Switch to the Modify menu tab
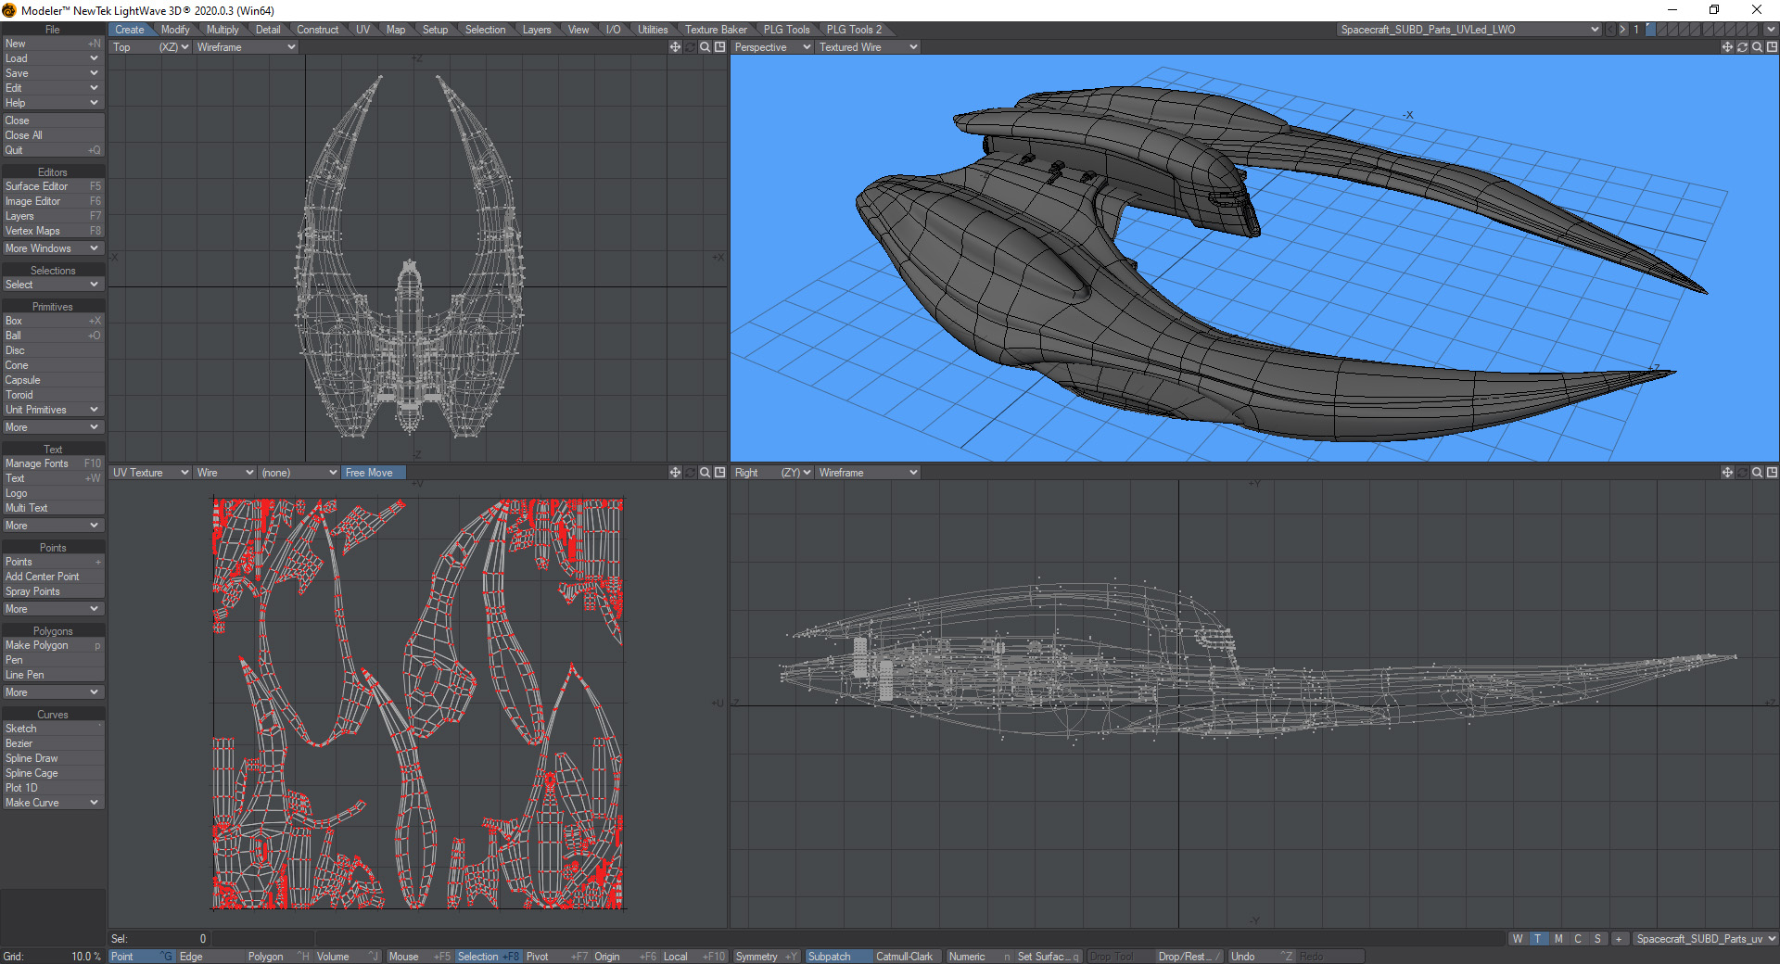 pos(175,29)
